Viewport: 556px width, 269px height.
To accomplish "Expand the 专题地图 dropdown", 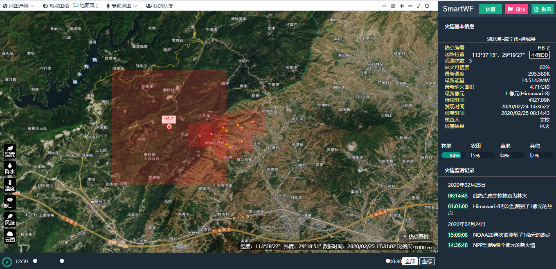I will coord(122,6).
